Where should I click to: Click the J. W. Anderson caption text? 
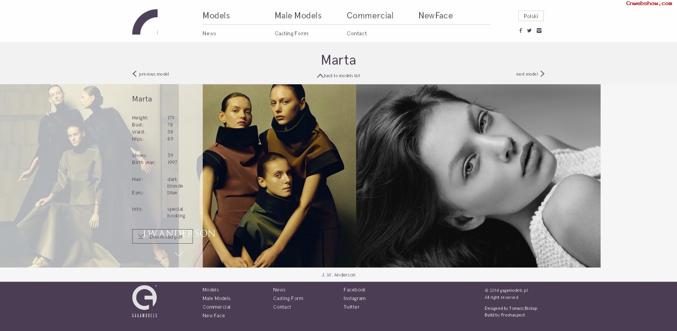[x=338, y=275]
